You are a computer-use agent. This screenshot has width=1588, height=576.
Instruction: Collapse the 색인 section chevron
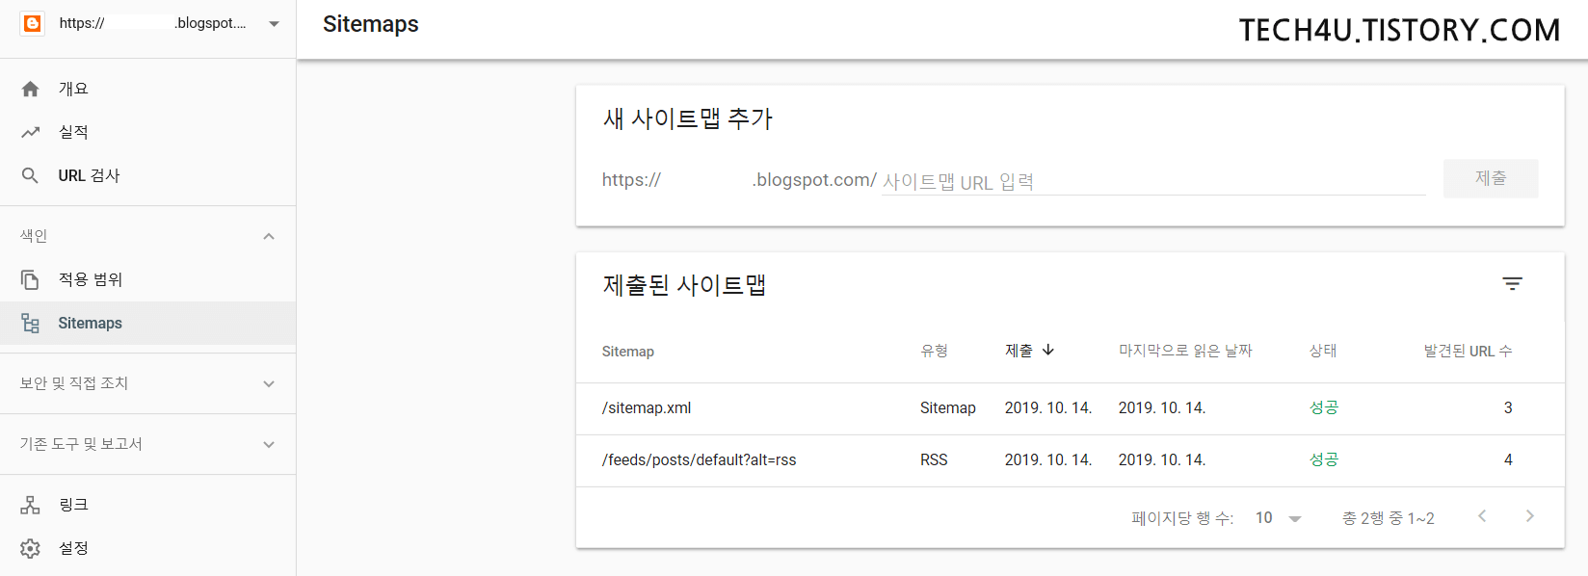[269, 236]
